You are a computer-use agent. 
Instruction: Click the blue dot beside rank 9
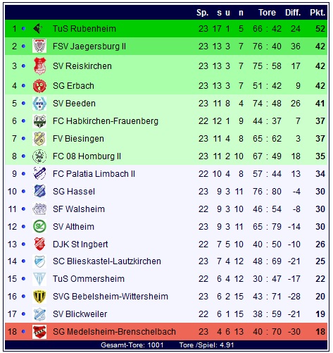(23, 174)
